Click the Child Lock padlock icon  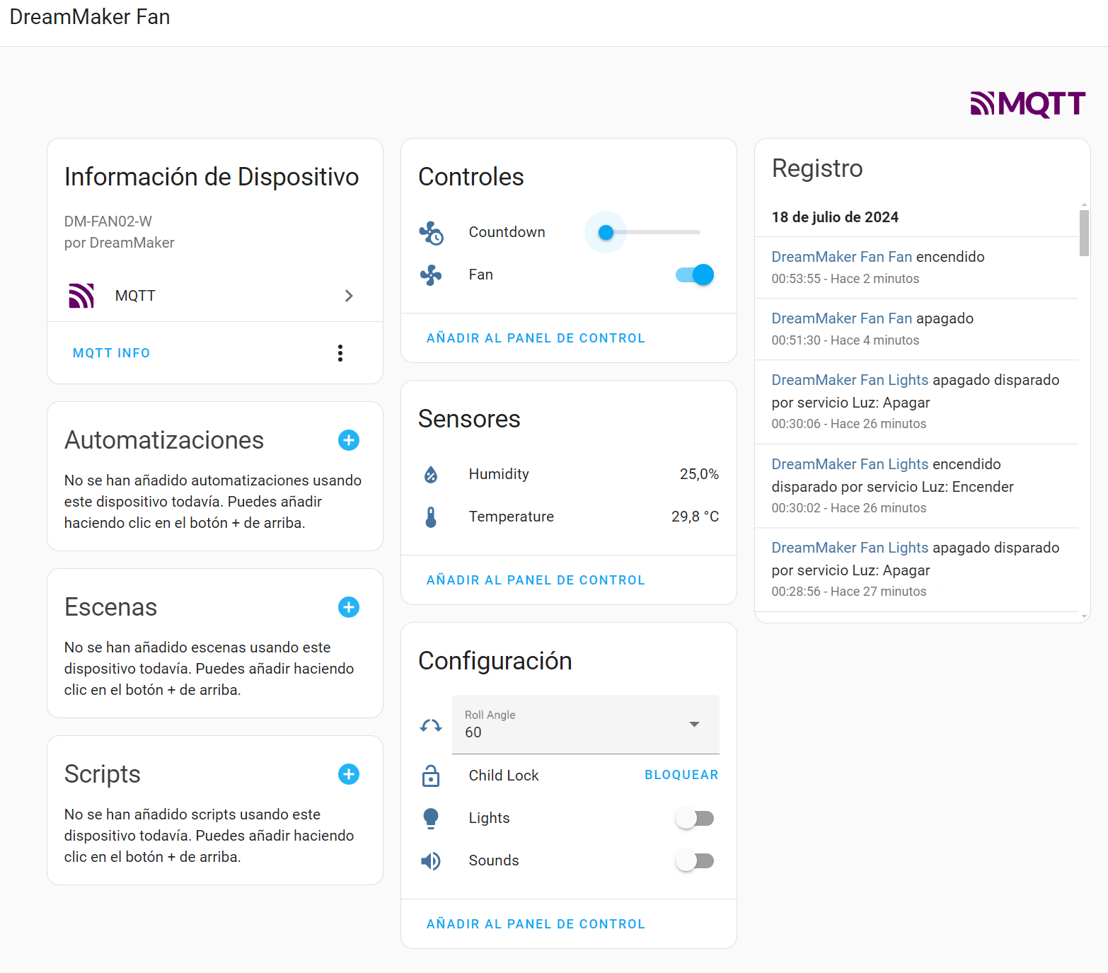[x=431, y=776]
